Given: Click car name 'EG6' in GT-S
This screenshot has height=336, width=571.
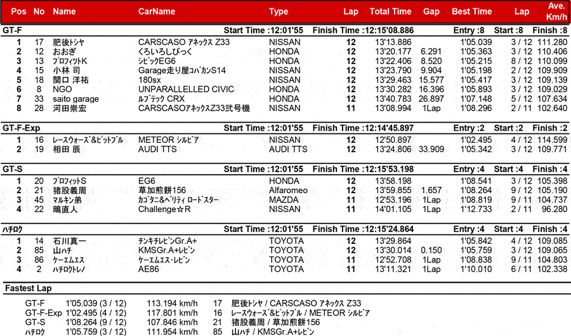Looking at the screenshot, I should click(147, 181).
